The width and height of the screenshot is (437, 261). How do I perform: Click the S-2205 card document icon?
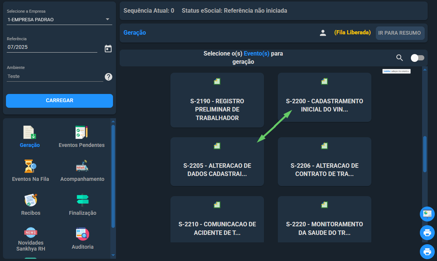pyautogui.click(x=217, y=146)
